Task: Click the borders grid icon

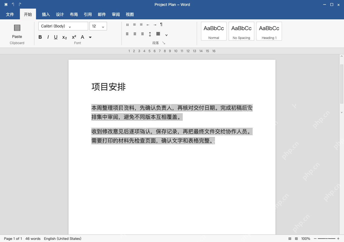Action: click(x=158, y=34)
